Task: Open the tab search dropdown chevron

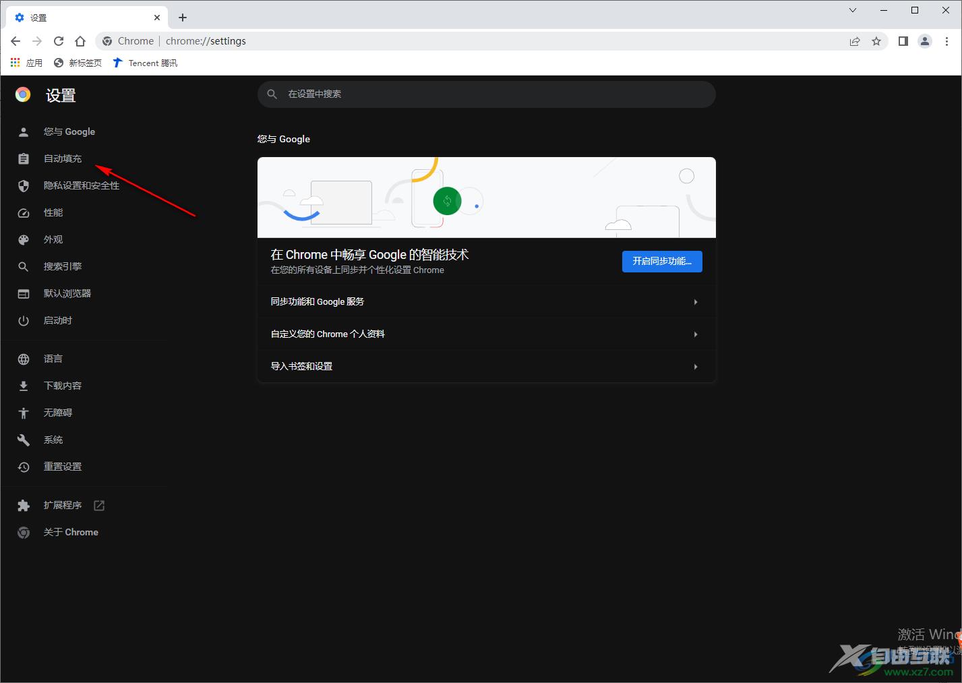Action: [853, 10]
